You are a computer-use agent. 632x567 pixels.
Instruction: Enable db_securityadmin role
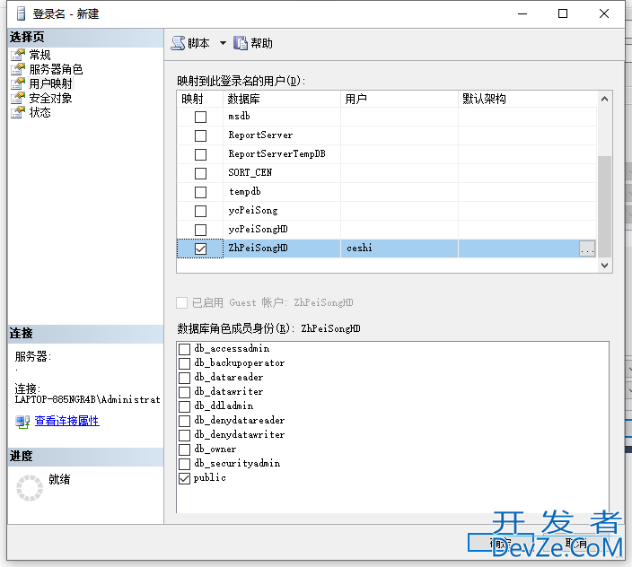tap(184, 464)
